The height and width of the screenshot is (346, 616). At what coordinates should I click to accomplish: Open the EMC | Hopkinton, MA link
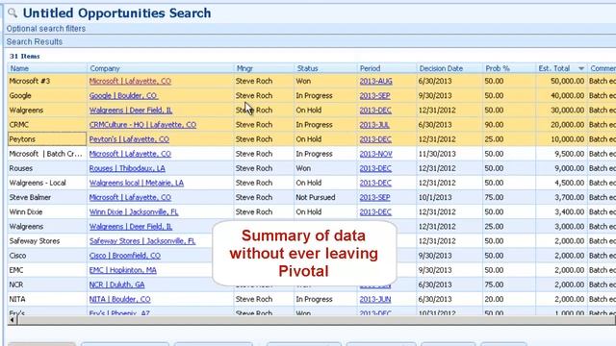[x=122, y=270]
